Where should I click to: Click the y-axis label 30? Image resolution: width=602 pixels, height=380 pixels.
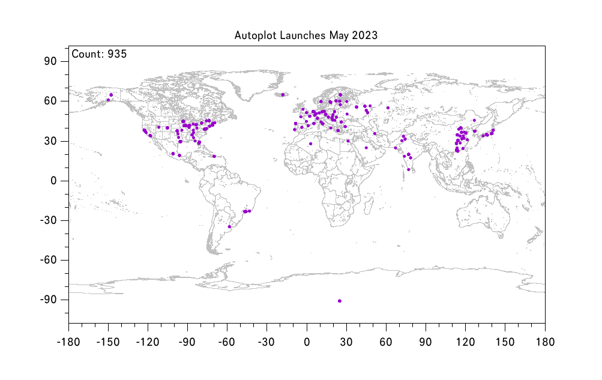tap(50, 141)
